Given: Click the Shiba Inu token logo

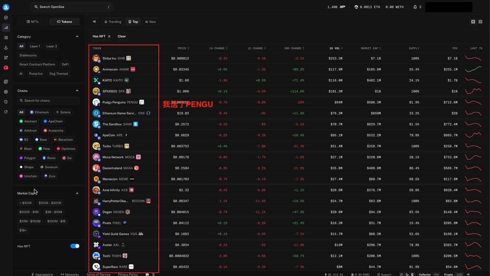Looking at the screenshot, I should (96, 58).
